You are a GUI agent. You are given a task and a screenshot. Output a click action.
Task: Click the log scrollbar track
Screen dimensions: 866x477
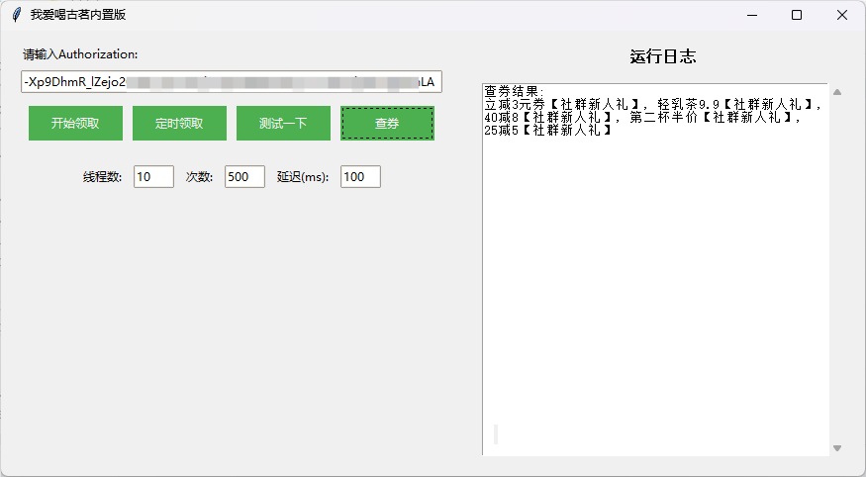point(837,267)
